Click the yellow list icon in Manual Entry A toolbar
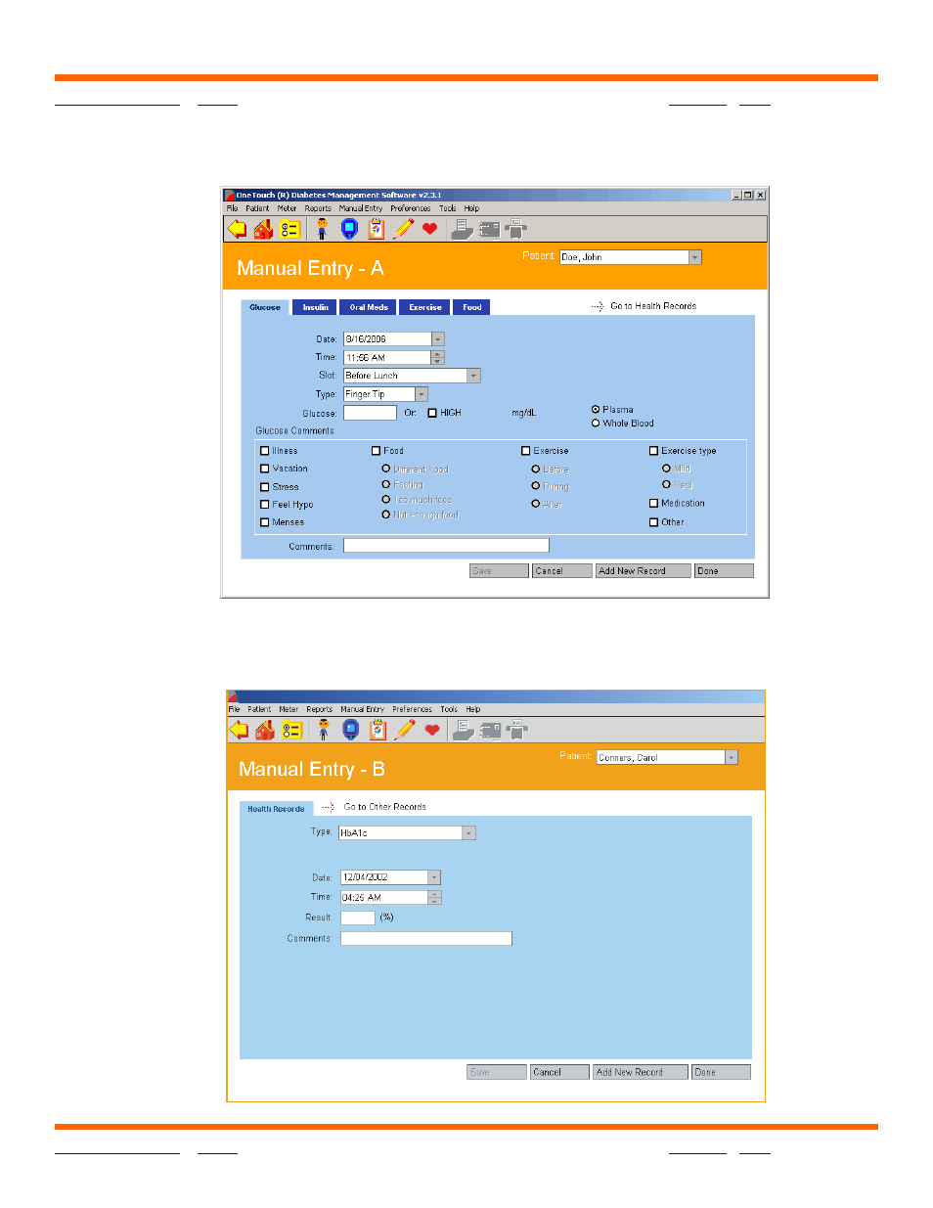Image resolution: width=933 pixels, height=1208 pixels. point(289,229)
